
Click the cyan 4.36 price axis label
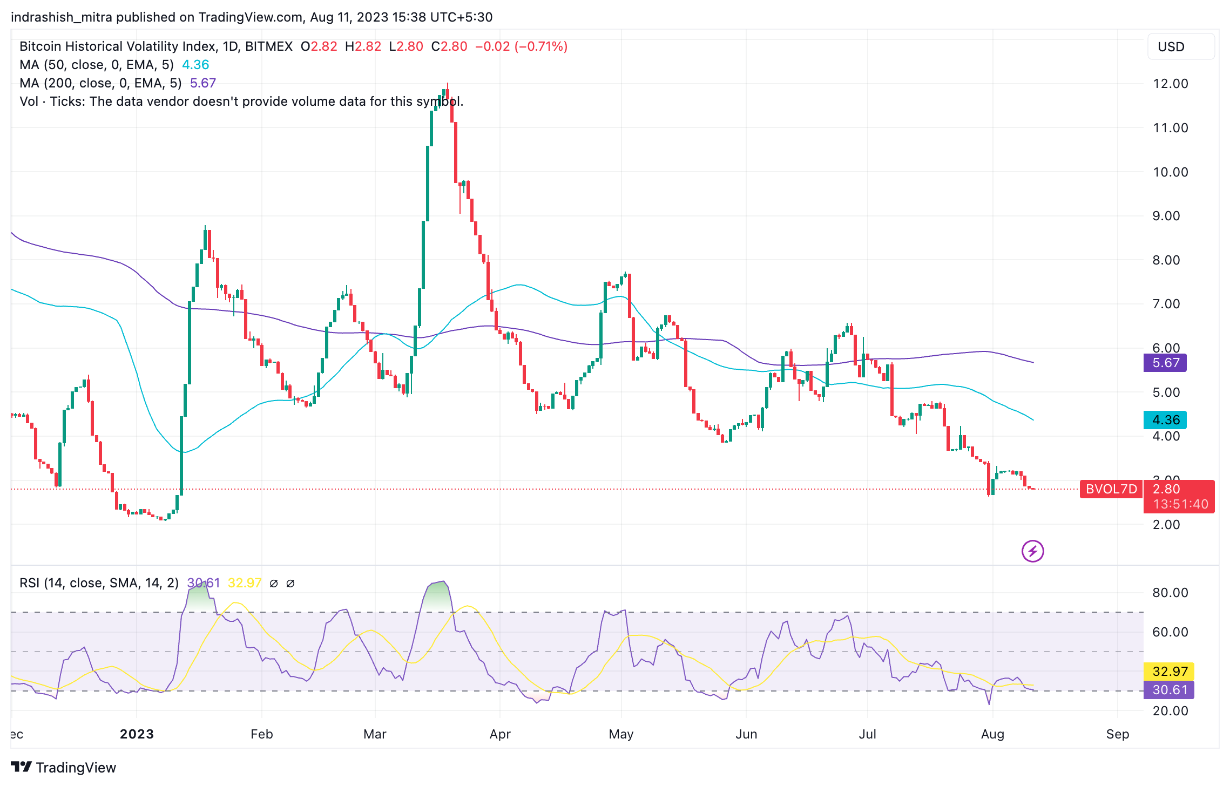coord(1165,420)
